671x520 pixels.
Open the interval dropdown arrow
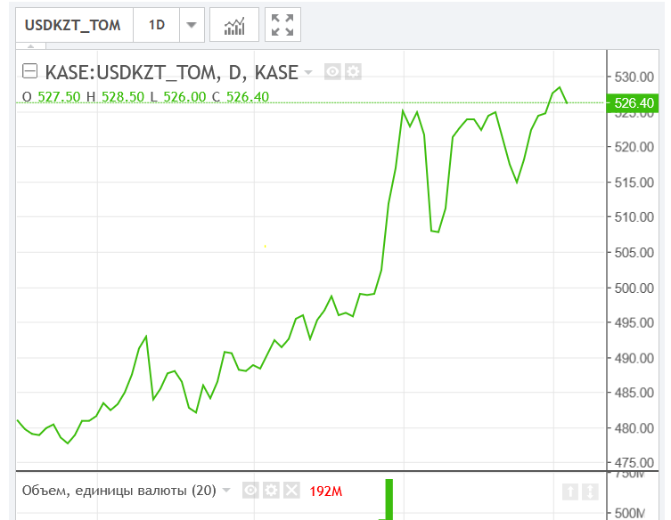192,25
